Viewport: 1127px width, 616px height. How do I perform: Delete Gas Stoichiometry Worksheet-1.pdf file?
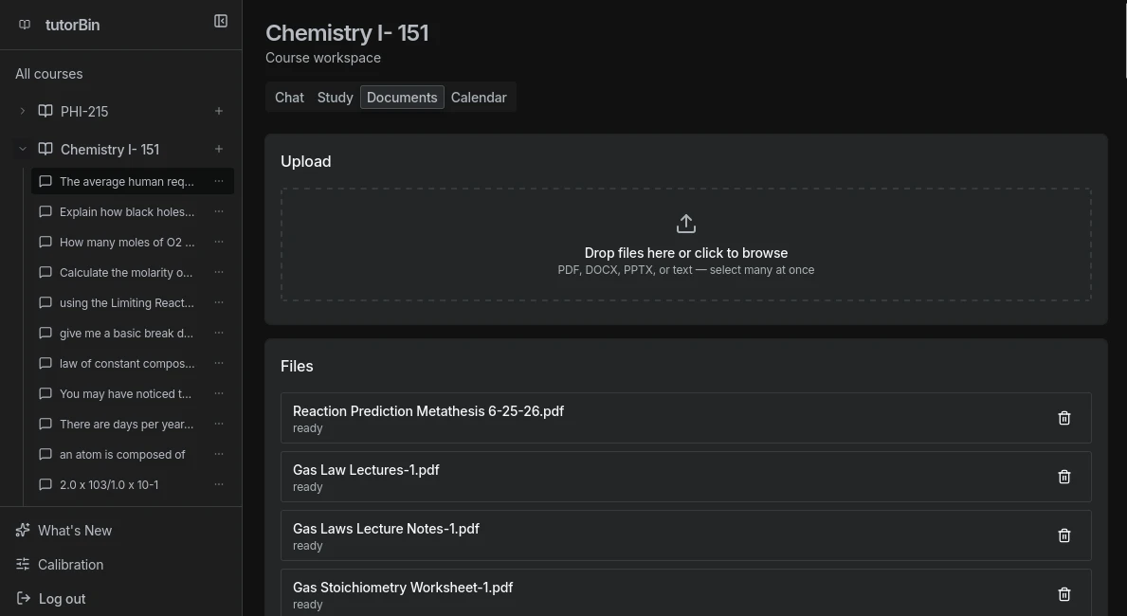1064,594
